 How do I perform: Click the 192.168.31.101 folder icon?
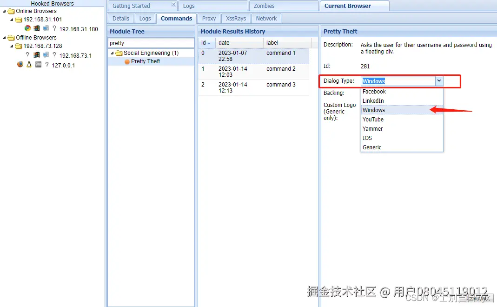click(x=19, y=20)
